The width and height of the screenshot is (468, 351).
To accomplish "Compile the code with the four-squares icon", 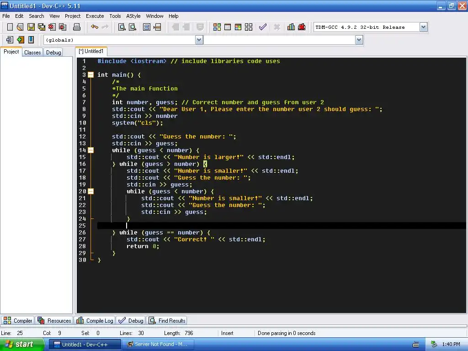I will 217,27.
